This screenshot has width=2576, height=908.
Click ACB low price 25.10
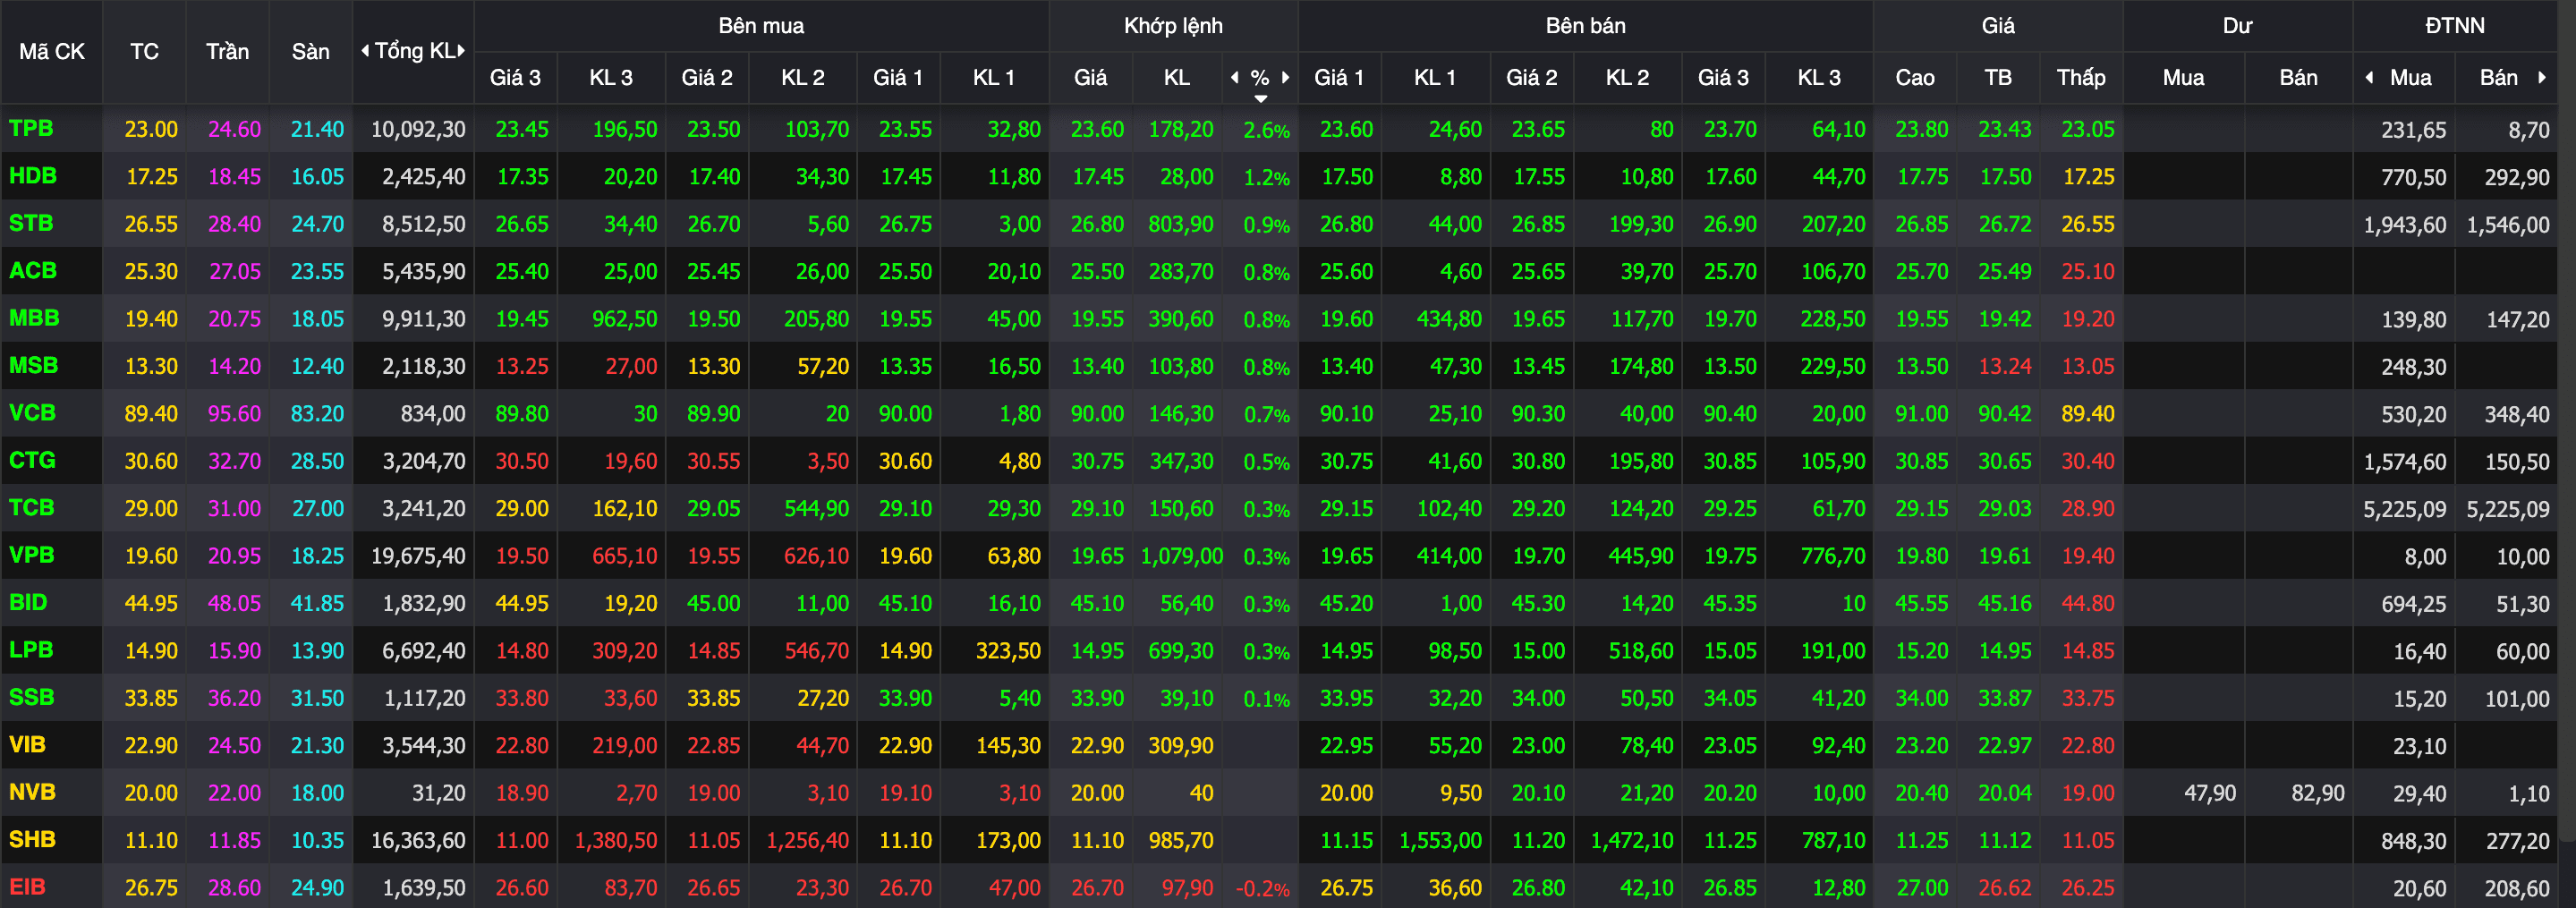tap(2087, 271)
